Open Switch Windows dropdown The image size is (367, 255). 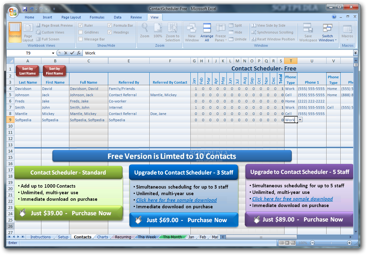tap(327, 32)
